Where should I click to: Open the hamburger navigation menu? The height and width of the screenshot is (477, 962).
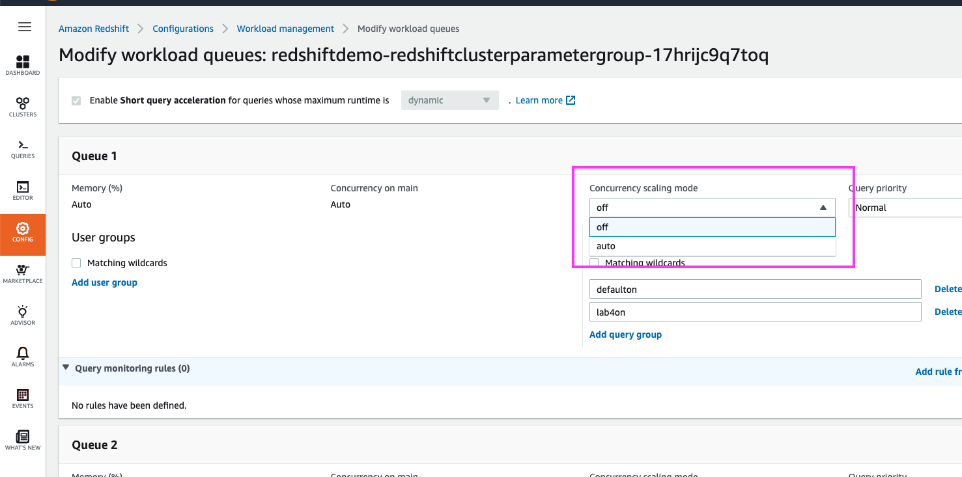click(x=24, y=27)
